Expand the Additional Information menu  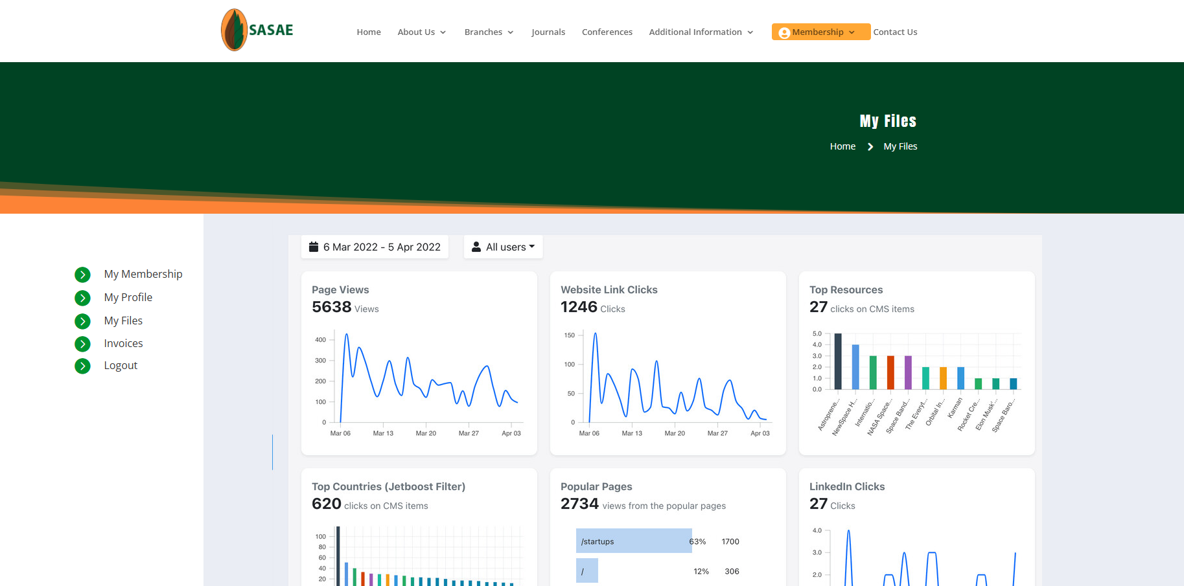click(x=701, y=32)
